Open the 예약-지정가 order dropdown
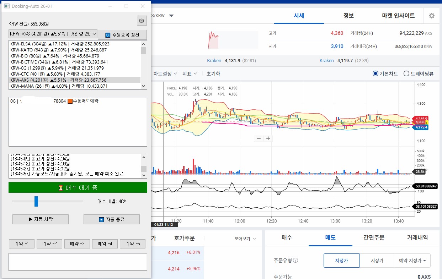442x279 pixels. (x=412, y=261)
